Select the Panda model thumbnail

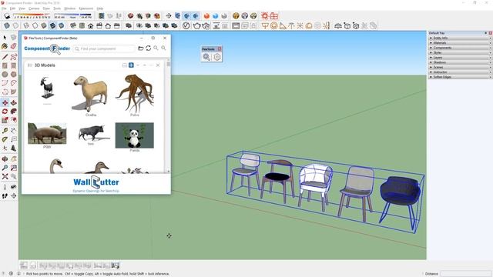point(135,135)
